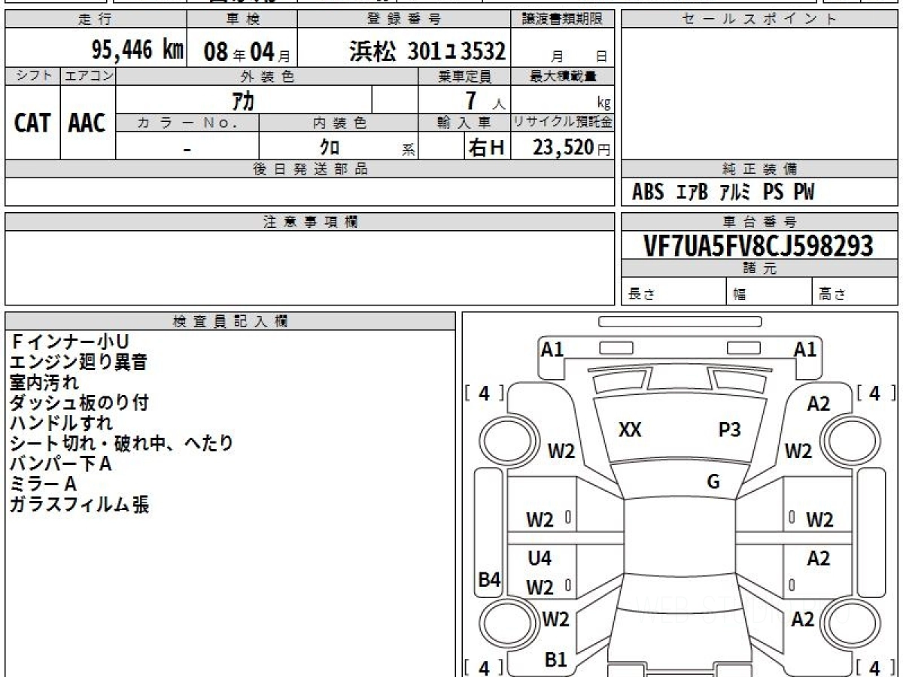Image resolution: width=903 pixels, height=677 pixels.
Task: Click the 最大積載量 header
Action: [563, 76]
